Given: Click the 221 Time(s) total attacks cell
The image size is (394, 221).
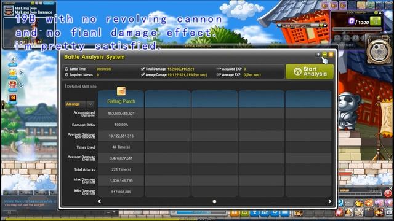Looking at the screenshot, I should point(121,169).
